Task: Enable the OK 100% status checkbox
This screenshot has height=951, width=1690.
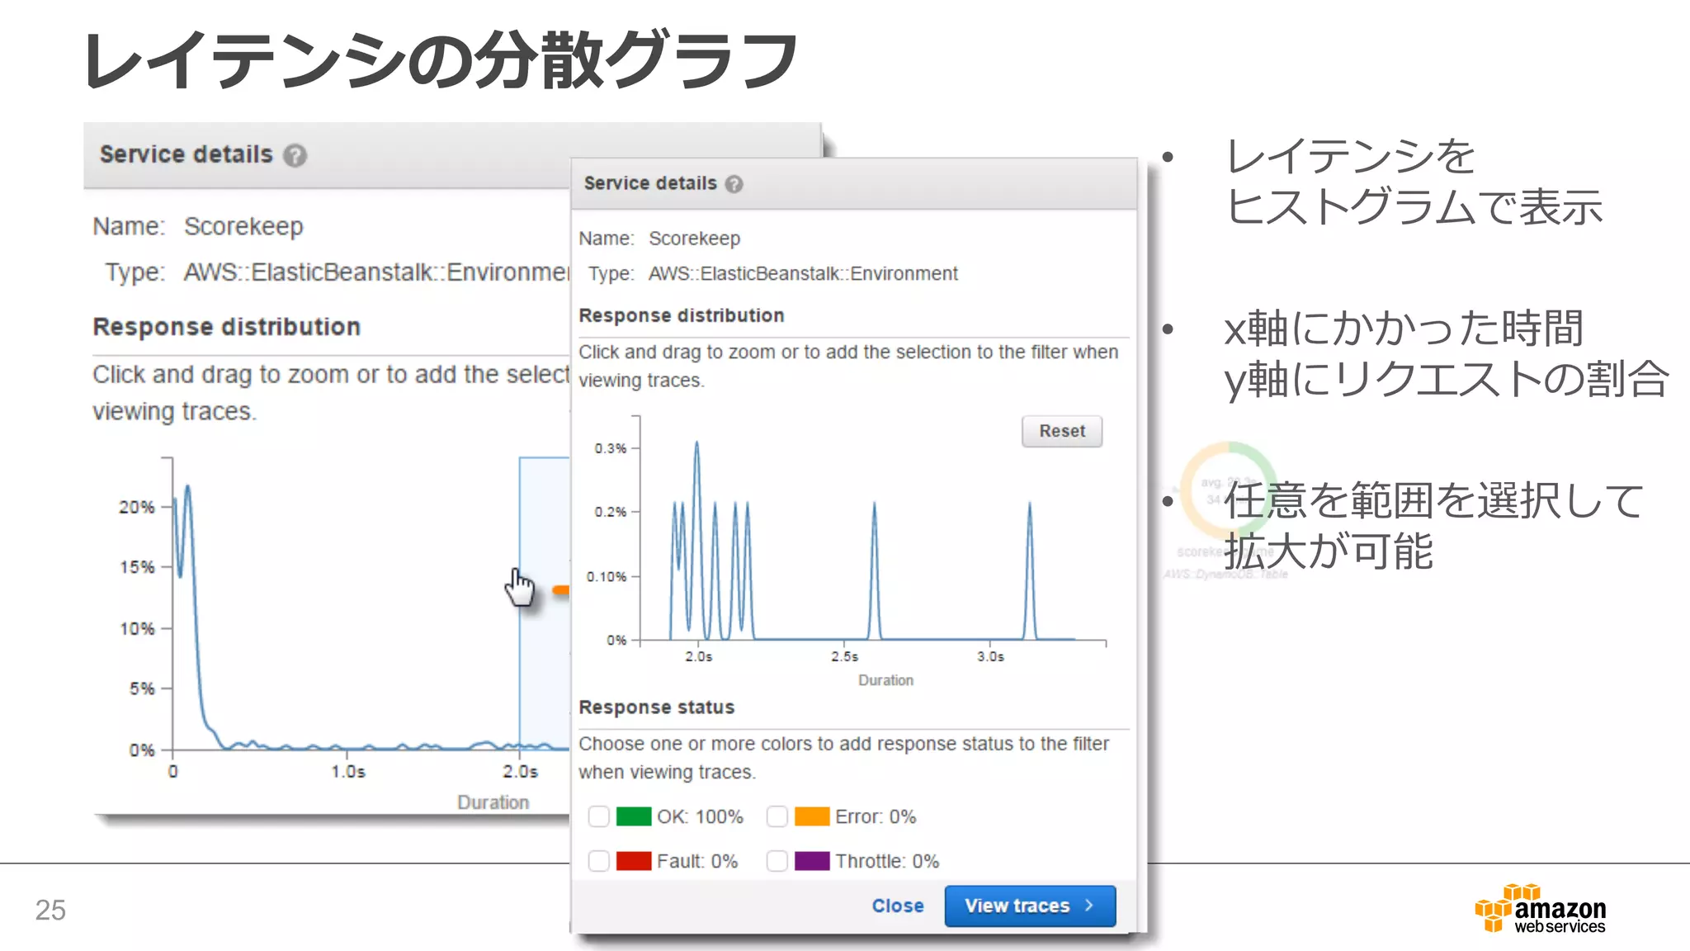Action: [x=599, y=816]
